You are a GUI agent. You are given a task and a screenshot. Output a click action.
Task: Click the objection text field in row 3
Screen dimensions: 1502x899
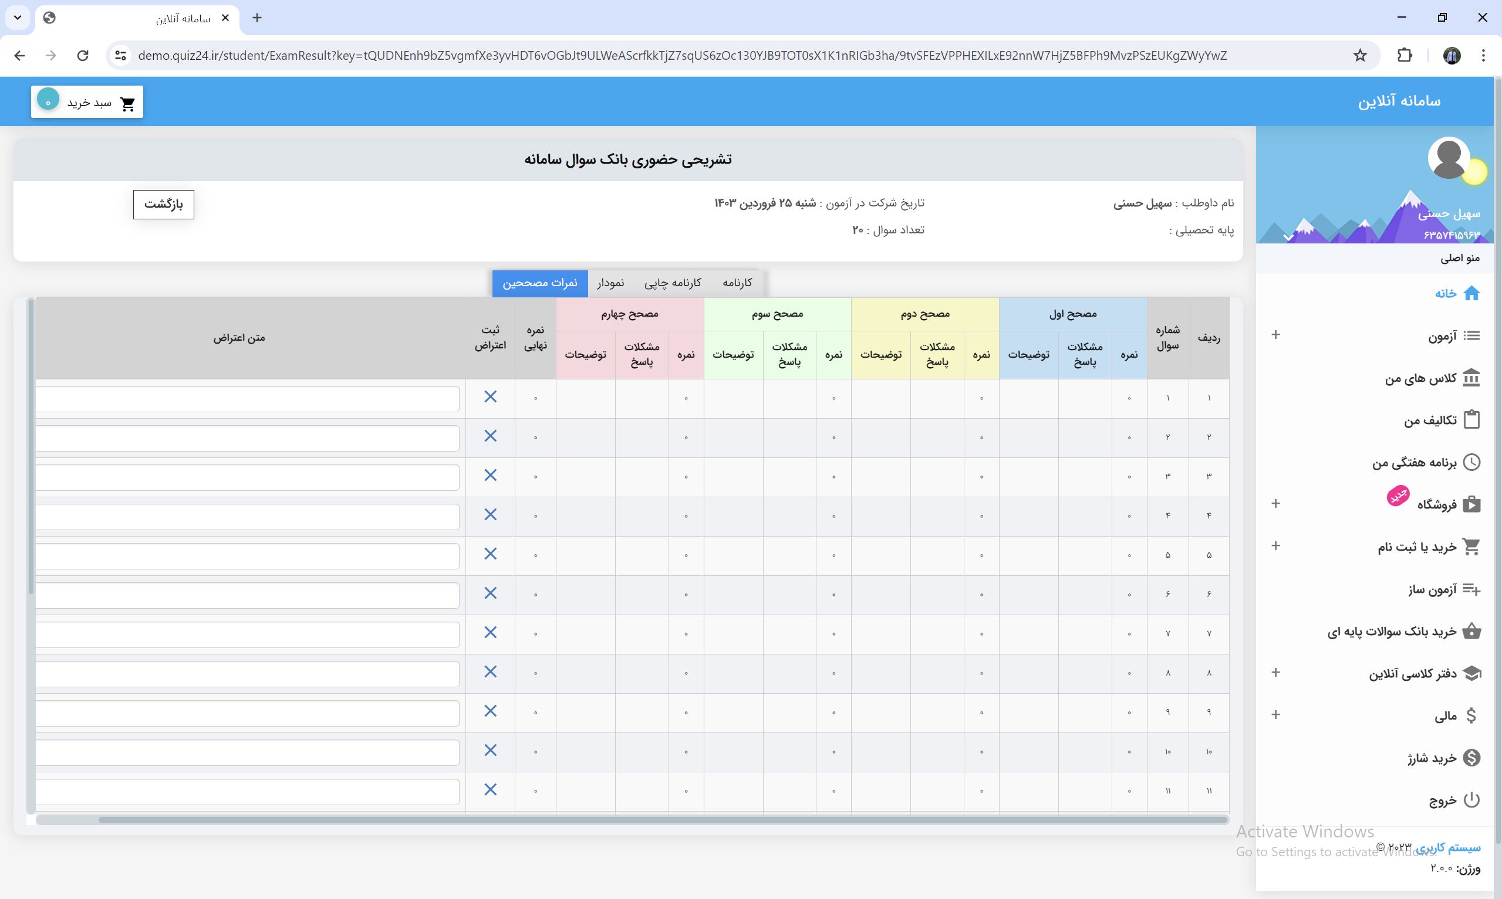[247, 477]
